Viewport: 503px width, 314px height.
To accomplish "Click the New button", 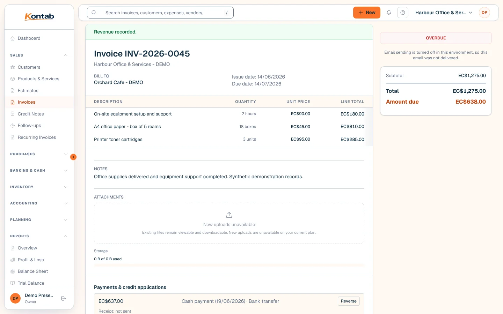I will point(367,13).
